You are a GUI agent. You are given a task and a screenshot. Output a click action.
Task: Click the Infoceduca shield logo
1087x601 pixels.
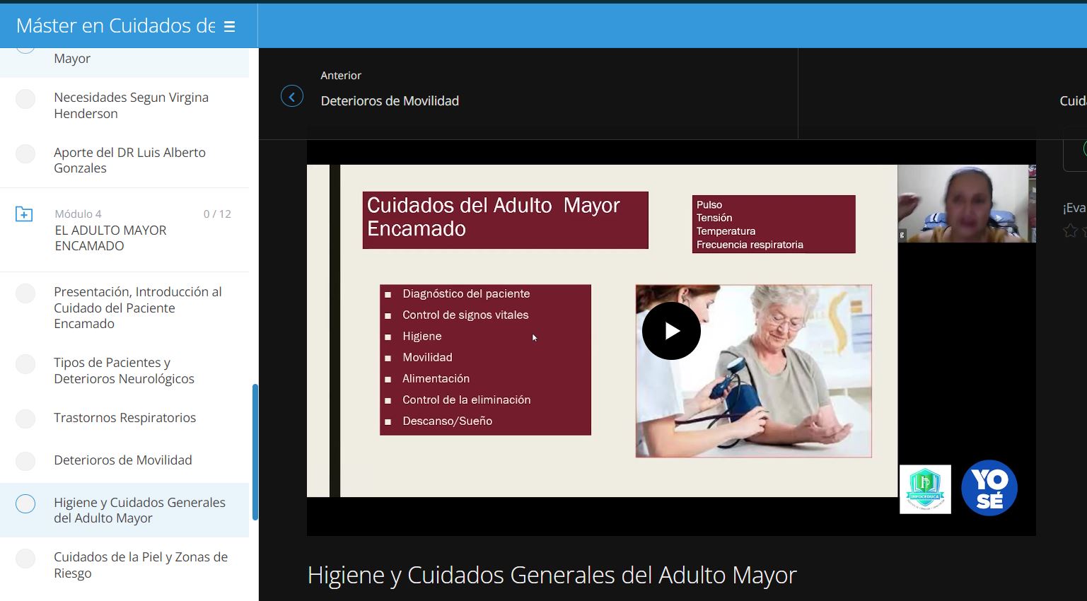click(x=925, y=489)
